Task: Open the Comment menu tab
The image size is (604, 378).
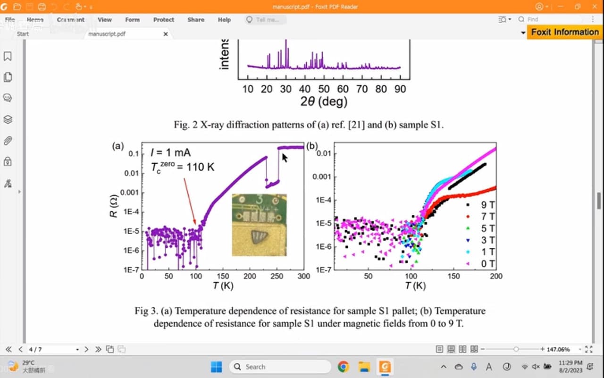Action: (x=71, y=20)
